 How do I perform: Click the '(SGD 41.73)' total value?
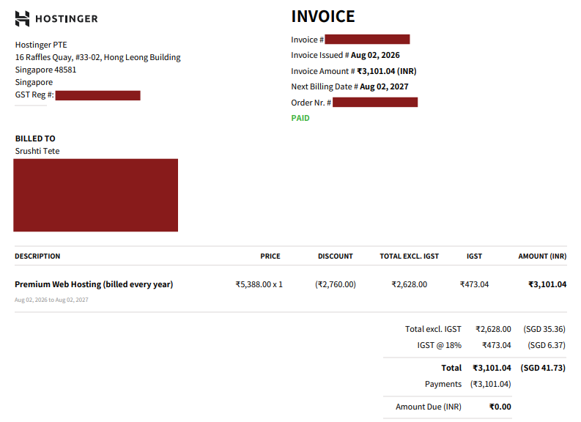[543, 368]
